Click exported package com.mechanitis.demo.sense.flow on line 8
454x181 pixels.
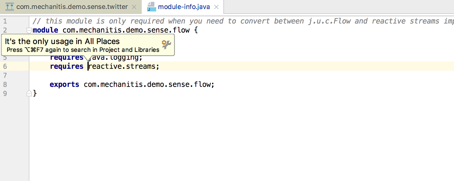(x=147, y=84)
